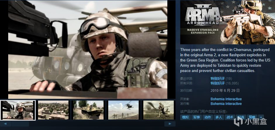Open Bohemia Interactive publisher link
Screen dimensions: 275x130
[x=226, y=104]
